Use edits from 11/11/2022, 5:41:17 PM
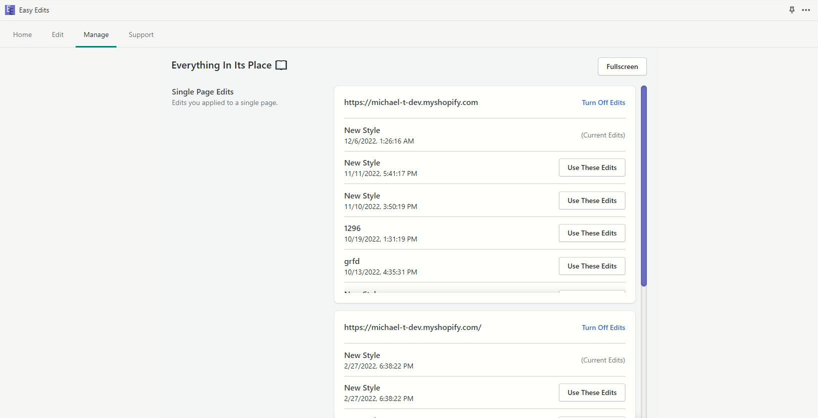This screenshot has width=818, height=418. [591, 167]
